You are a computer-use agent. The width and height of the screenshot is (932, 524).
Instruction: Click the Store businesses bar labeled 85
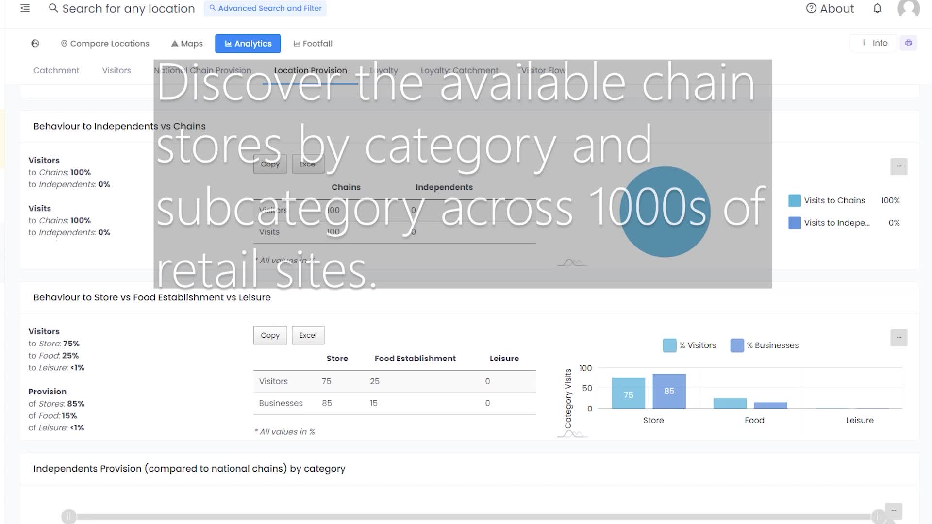point(669,391)
